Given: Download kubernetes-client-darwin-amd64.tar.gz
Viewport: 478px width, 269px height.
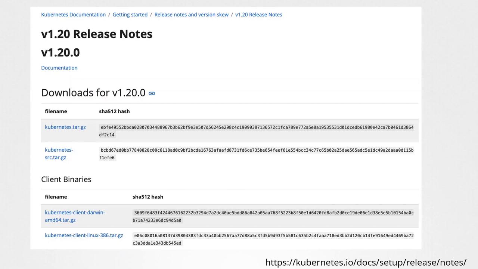Looking at the screenshot, I should pos(75,216).
